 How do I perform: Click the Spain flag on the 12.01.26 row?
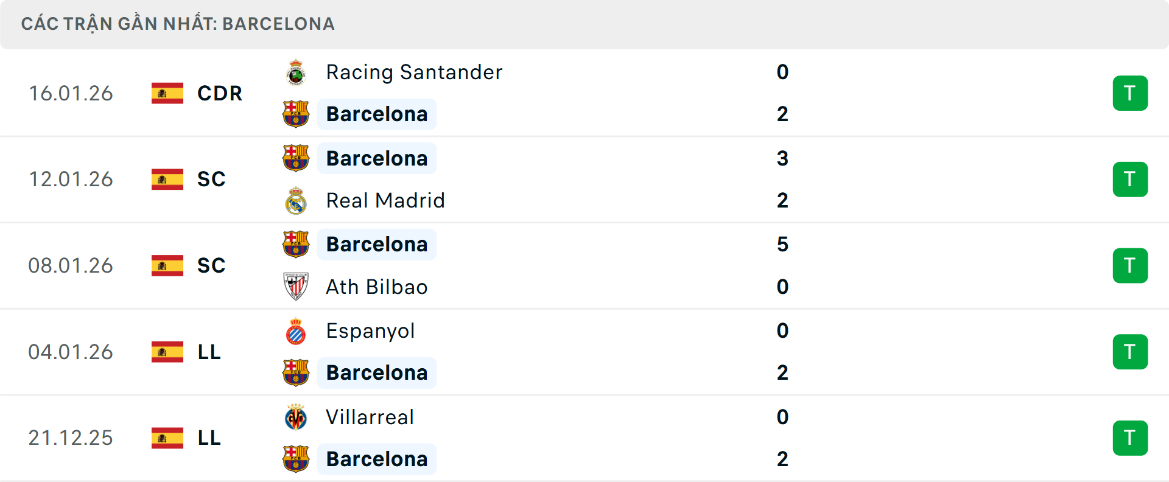click(166, 179)
